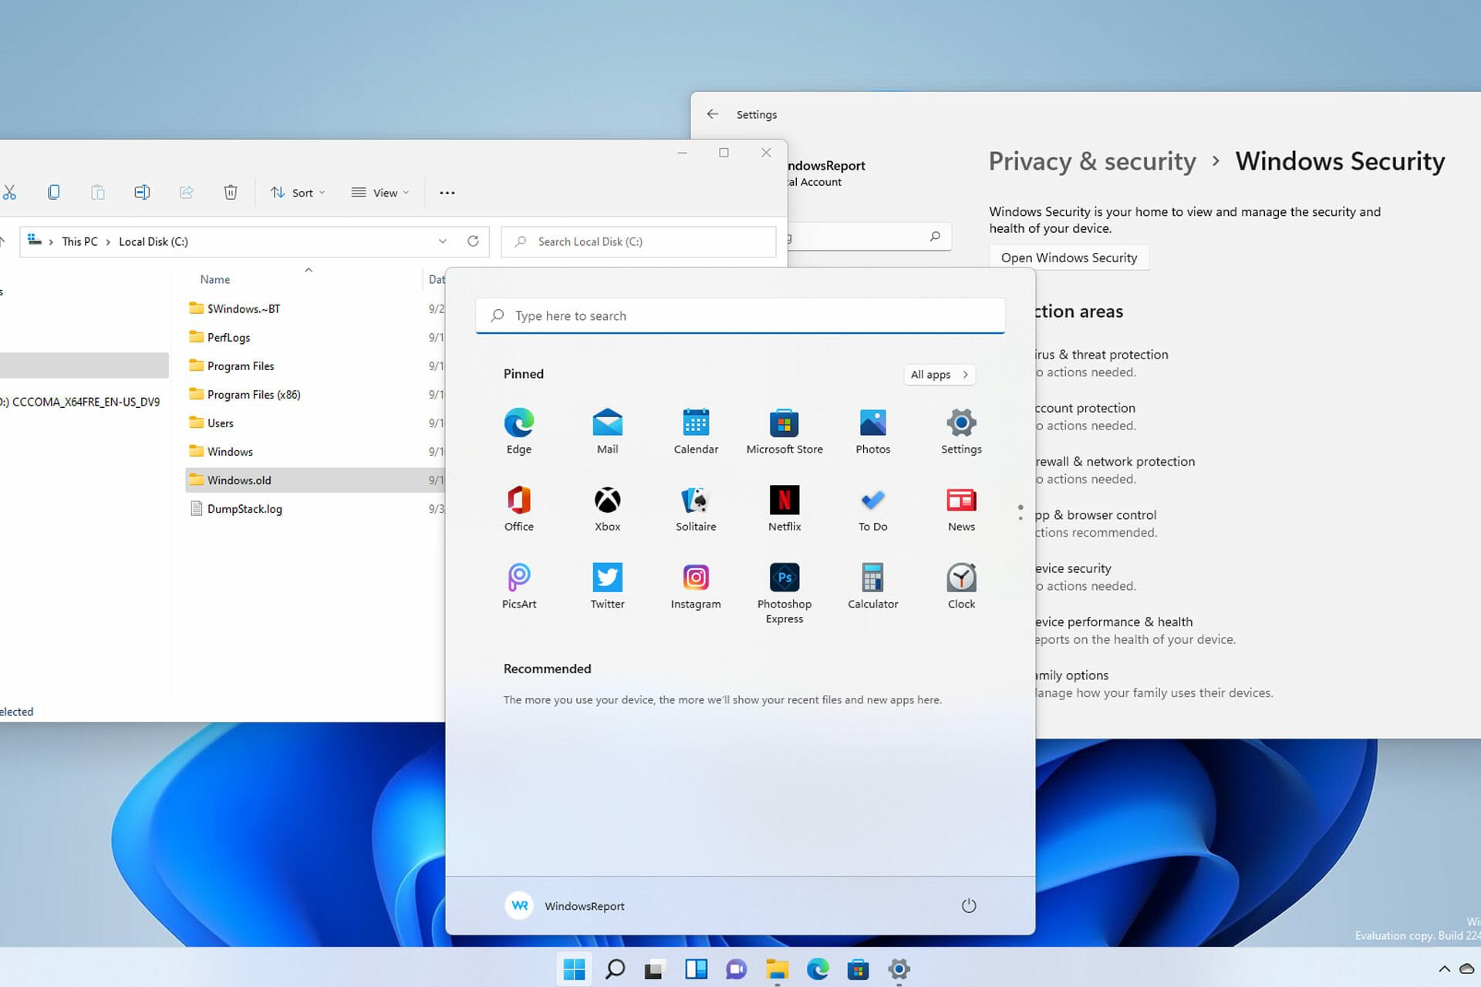The height and width of the screenshot is (987, 1481).
Task: Click the Cut icon in File Explorer toolbar
Action: point(9,192)
